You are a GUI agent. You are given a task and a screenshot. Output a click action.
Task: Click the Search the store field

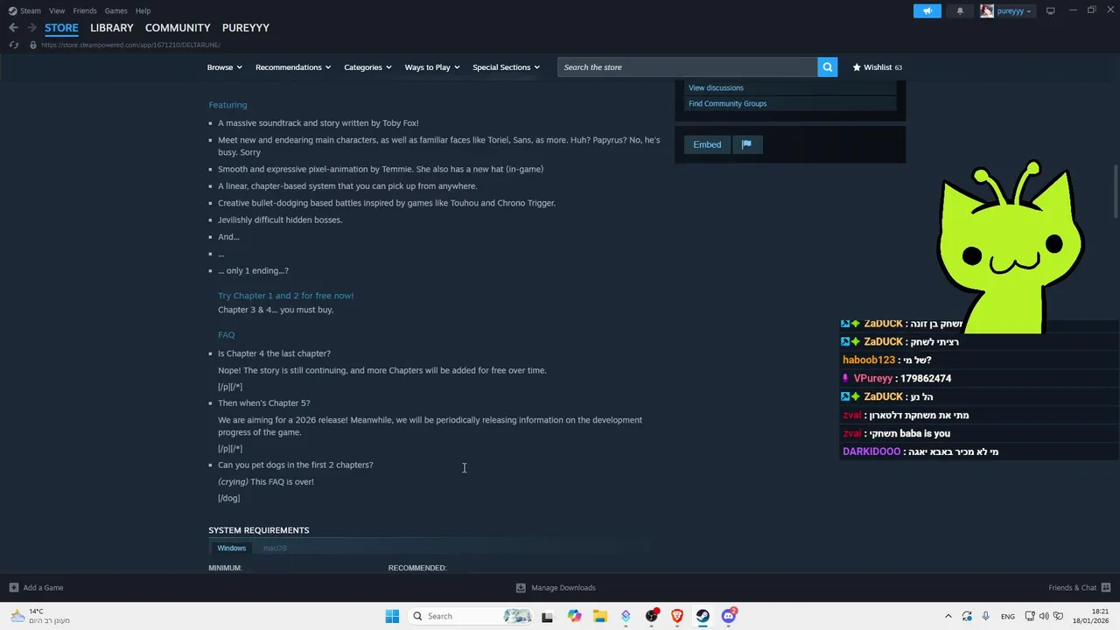(687, 67)
